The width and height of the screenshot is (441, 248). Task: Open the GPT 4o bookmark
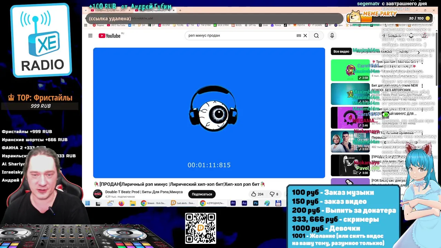[250, 25]
